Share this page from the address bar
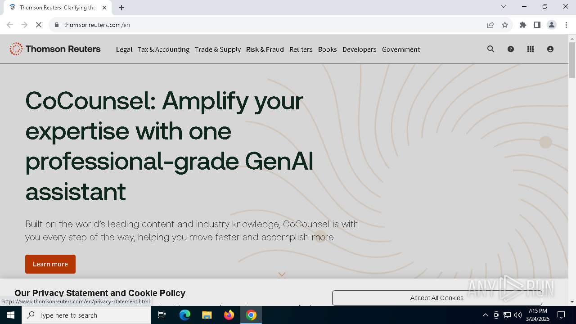The height and width of the screenshot is (324, 576). pos(490,25)
